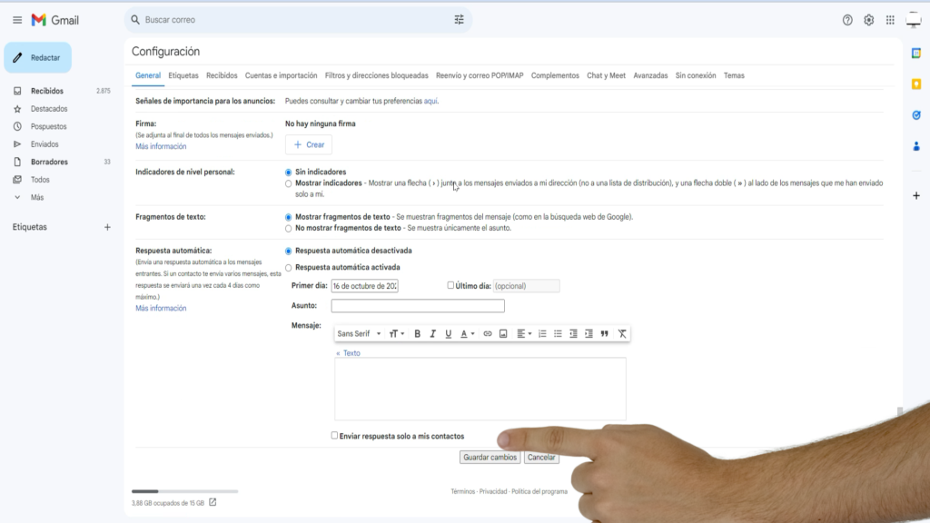Apply bold formatting in the message toolbar
The image size is (930, 523).
(x=417, y=333)
